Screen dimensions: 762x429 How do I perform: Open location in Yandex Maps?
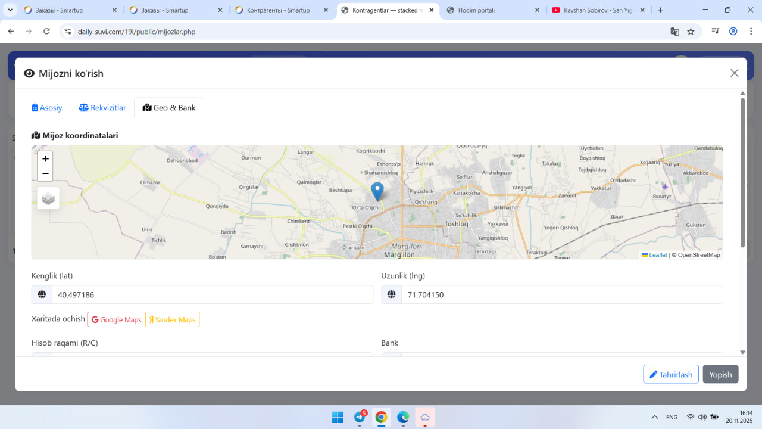[172, 320]
